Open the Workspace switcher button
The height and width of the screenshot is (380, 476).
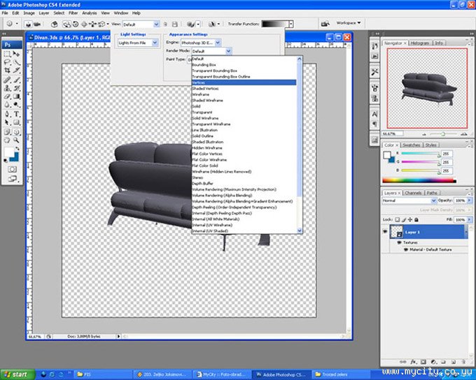[349, 22]
